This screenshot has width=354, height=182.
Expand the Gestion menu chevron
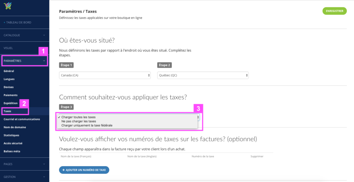[44, 177]
